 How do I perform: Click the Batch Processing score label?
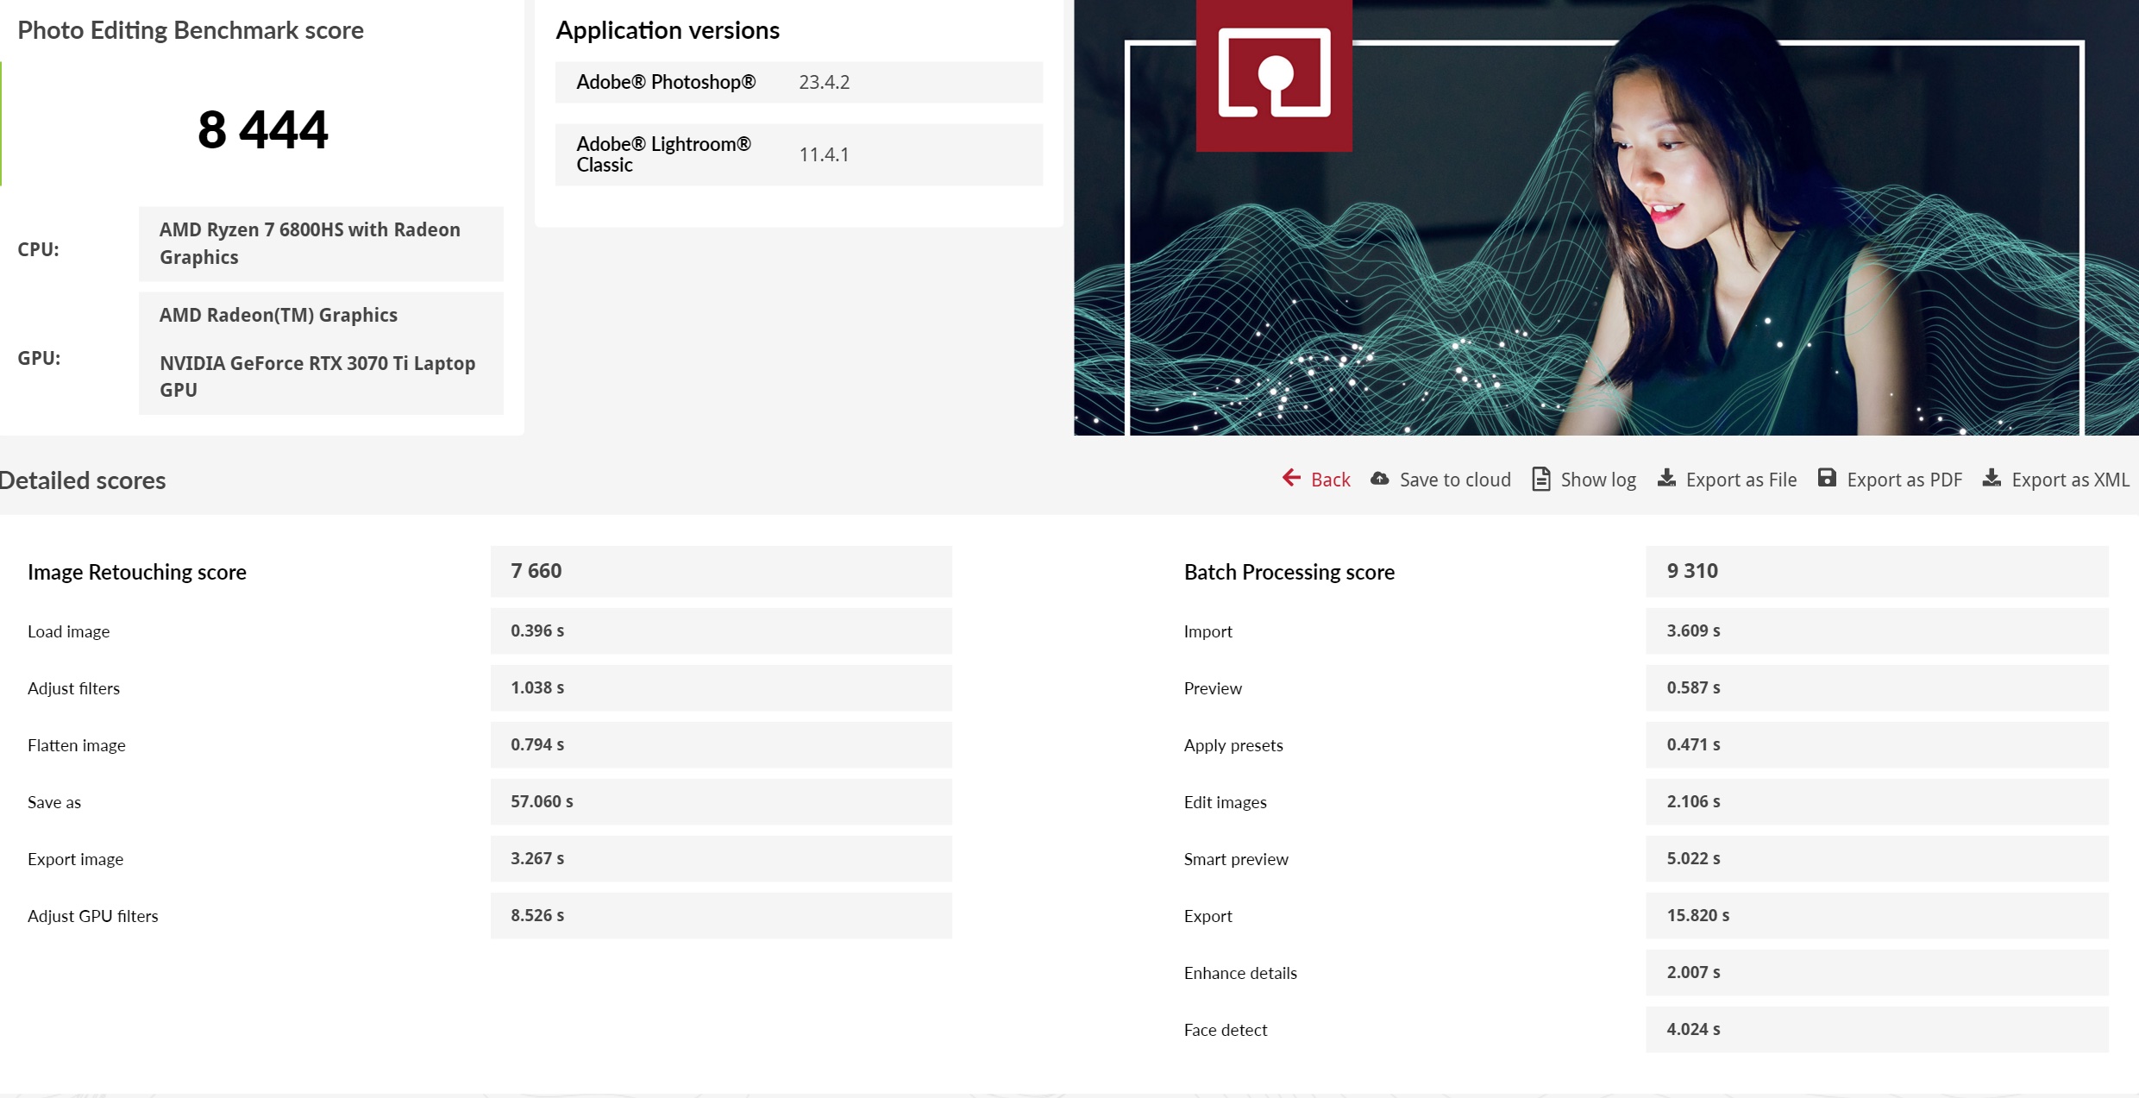pyautogui.click(x=1289, y=572)
